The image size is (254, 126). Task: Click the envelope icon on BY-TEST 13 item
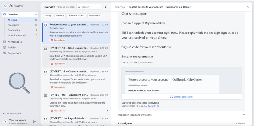(46, 49)
